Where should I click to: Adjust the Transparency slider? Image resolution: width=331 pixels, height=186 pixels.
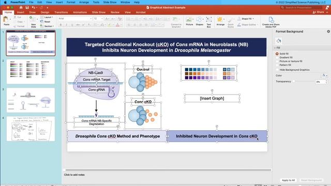(293, 82)
